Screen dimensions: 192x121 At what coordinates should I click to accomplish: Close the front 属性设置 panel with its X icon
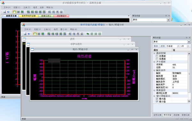189,38
